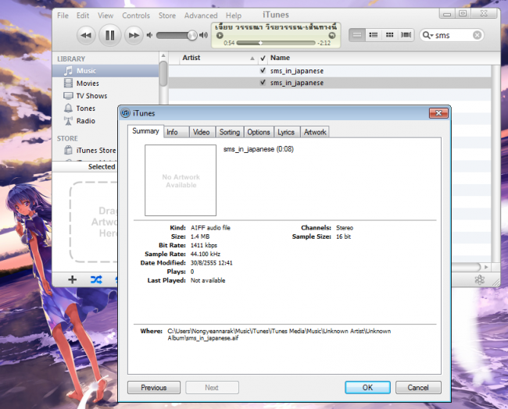The image size is (508, 409).
Task: Click the Previous button
Action: pos(154,387)
